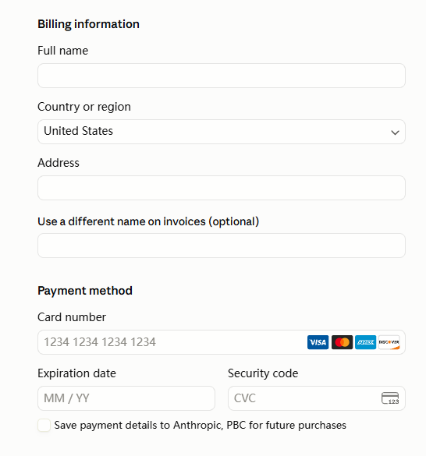Screen dimensions: 426x456
Task: Click the CVC card hint icon
Action: click(390, 398)
